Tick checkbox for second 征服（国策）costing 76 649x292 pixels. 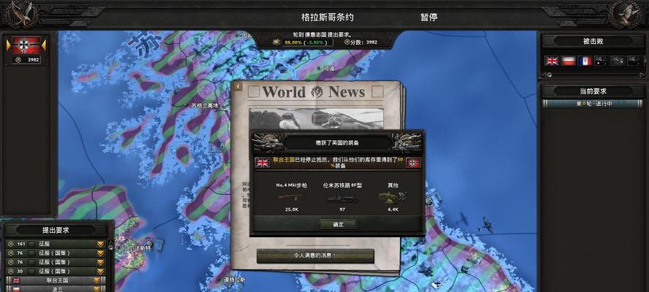pyautogui.click(x=31, y=262)
